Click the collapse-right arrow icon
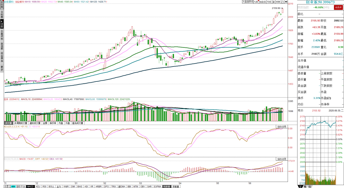Screen dimensions: 344x188 tap(286, 2)
